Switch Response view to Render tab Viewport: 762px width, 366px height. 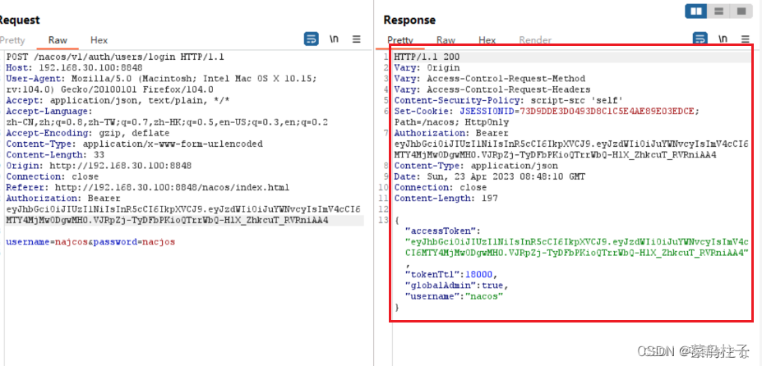click(535, 40)
